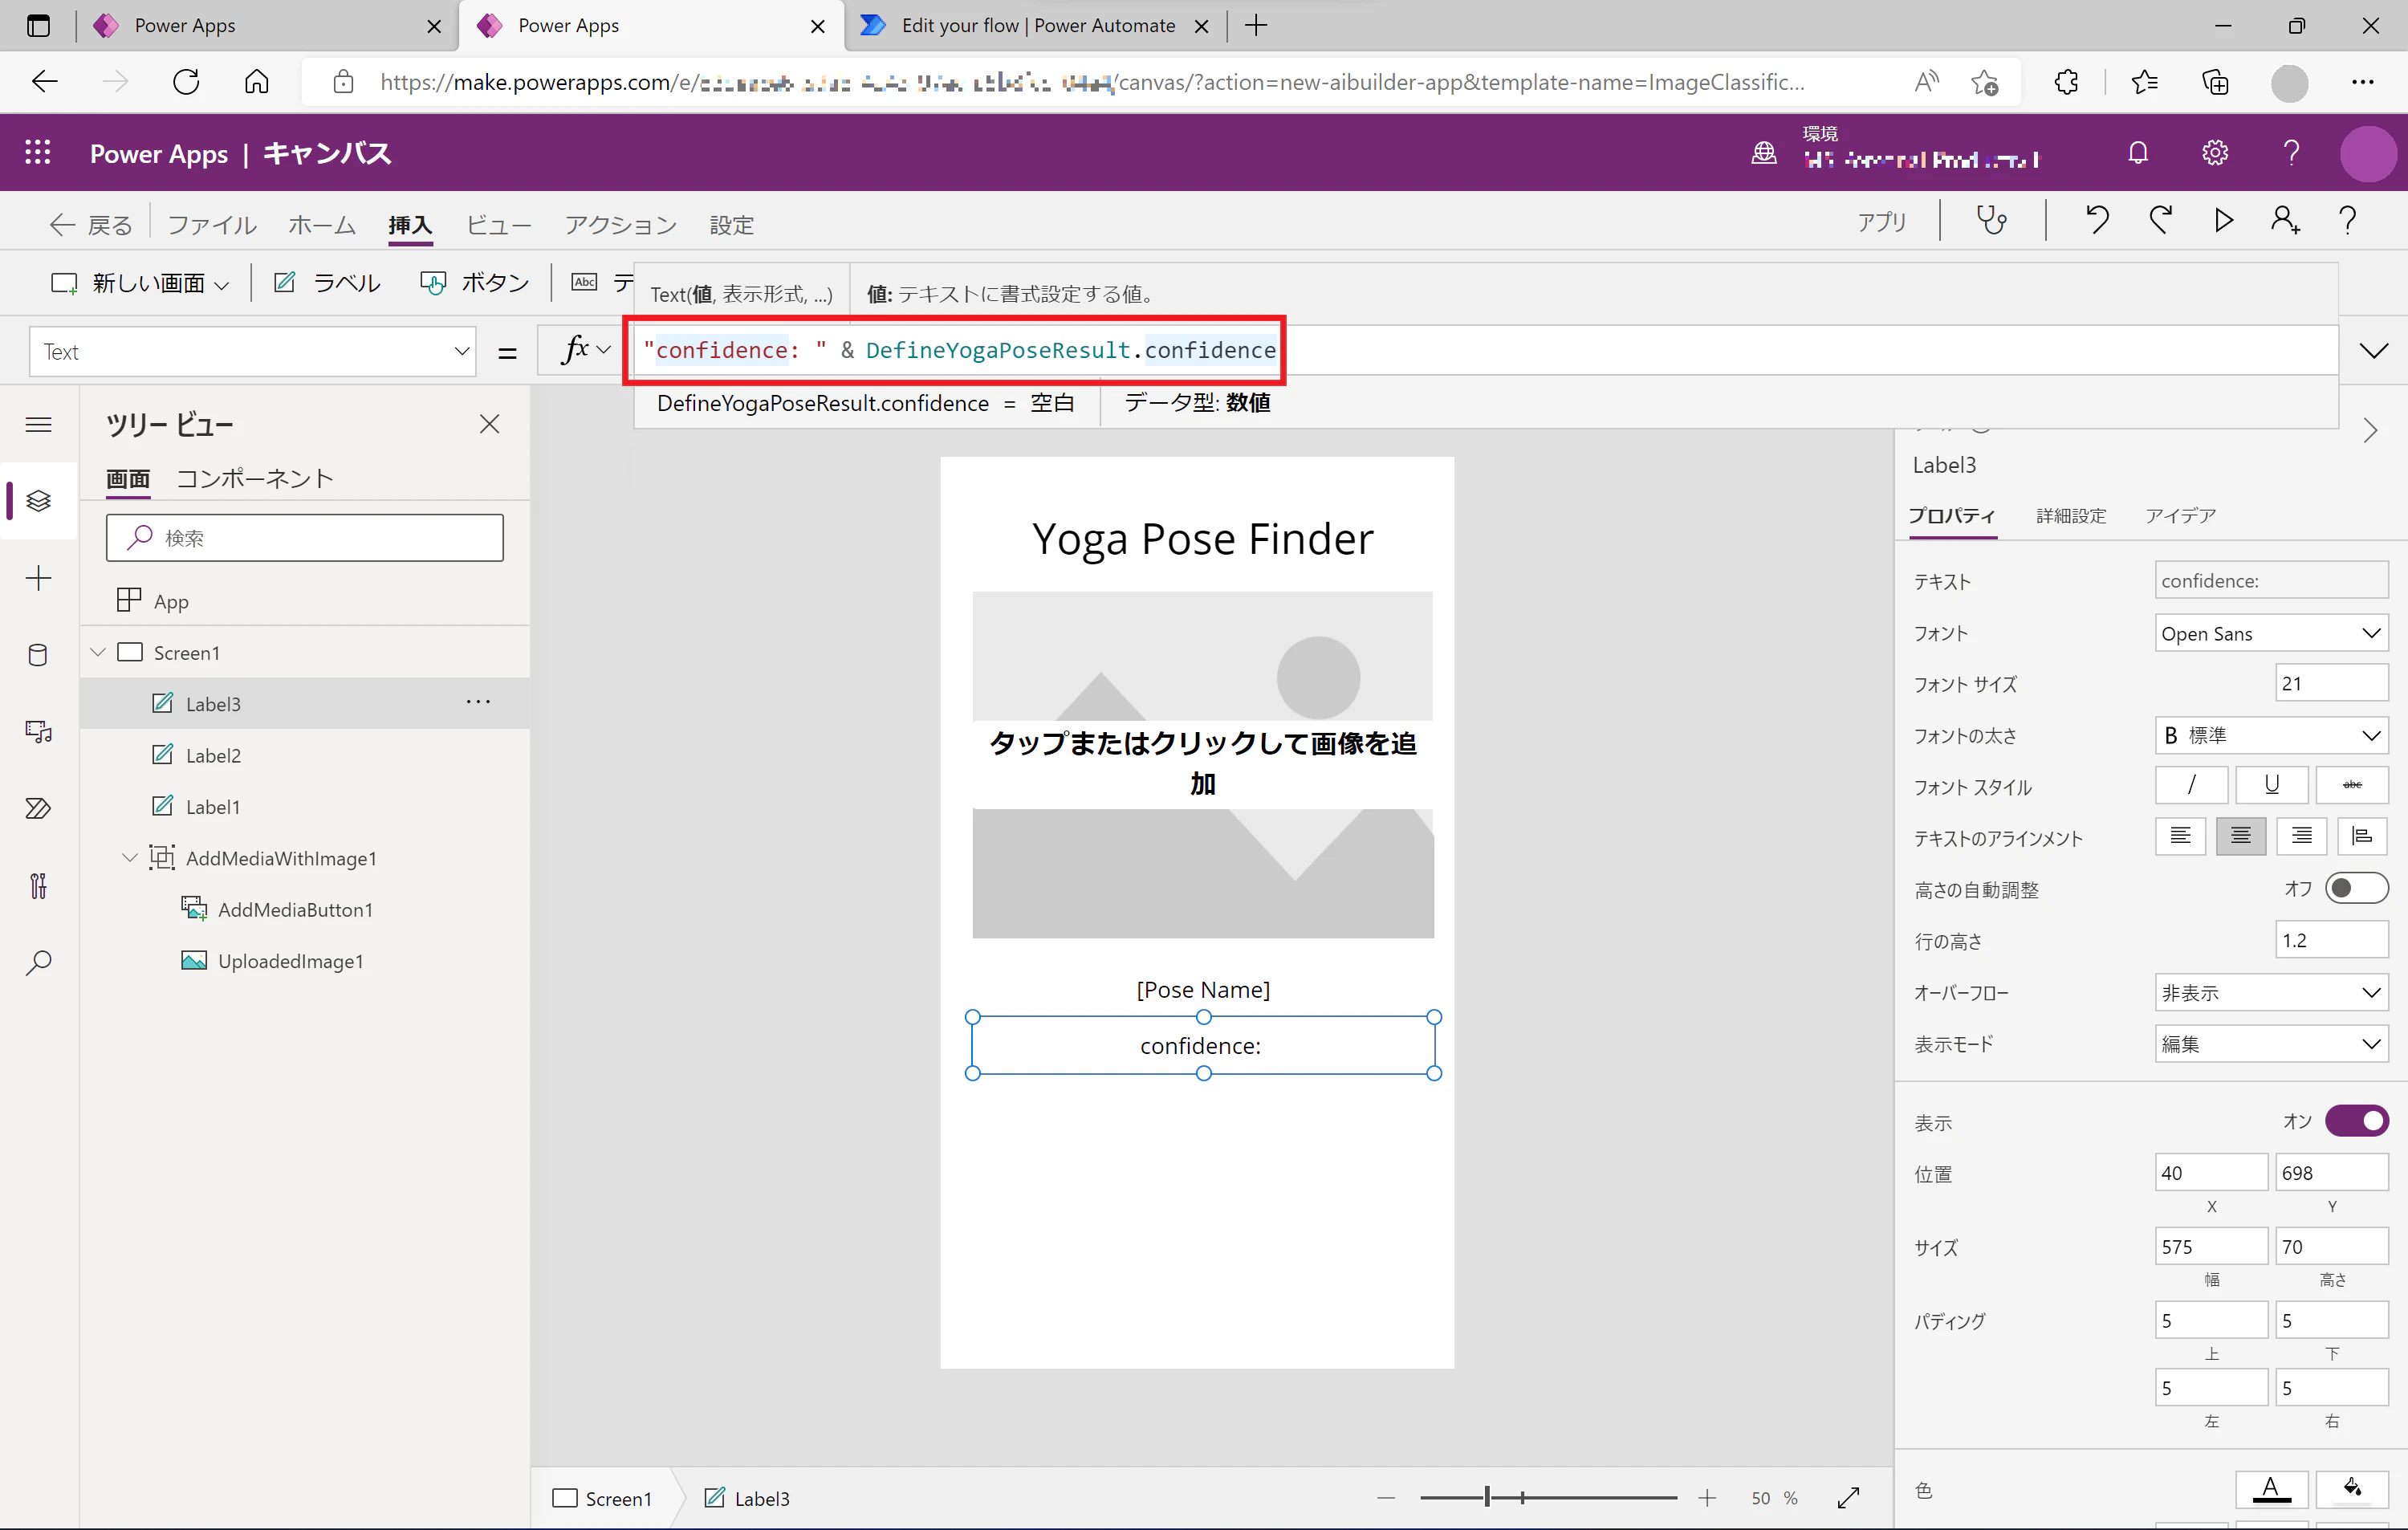The width and height of the screenshot is (2408, 1530).
Task: Open the app launcher waffle icon
Action: click(38, 153)
